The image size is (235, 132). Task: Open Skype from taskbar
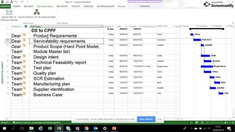click(x=68, y=128)
